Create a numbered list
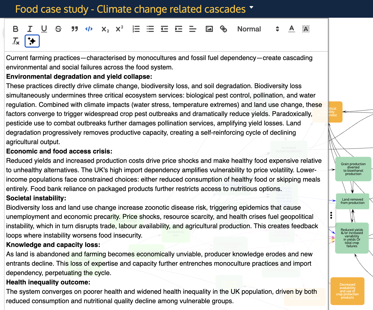 (x=136, y=29)
